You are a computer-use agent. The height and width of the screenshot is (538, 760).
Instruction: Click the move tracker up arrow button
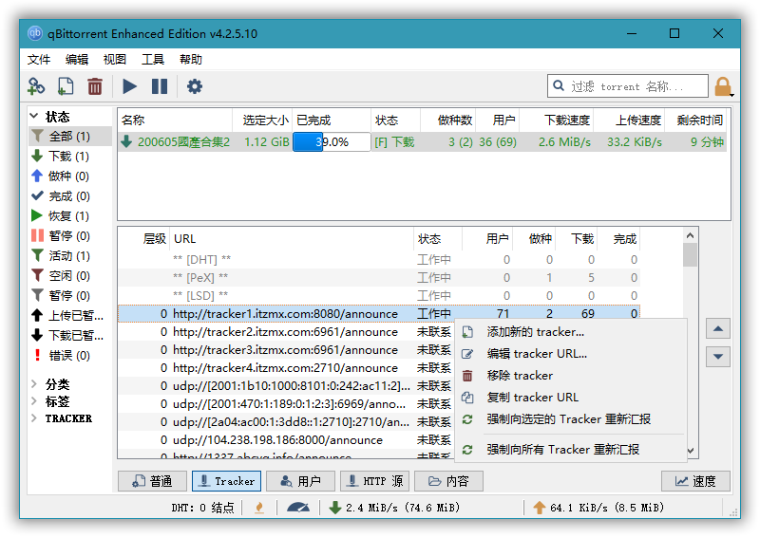[x=718, y=328]
